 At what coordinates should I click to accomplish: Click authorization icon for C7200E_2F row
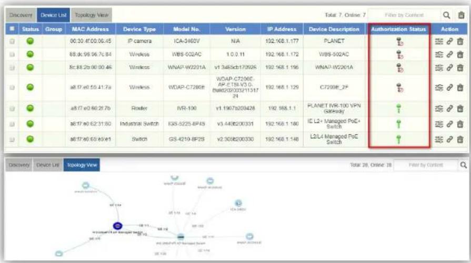[399, 88]
